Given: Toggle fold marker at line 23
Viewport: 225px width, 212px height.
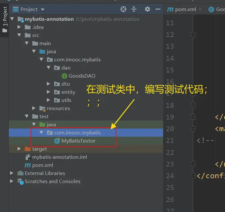Looking at the screenshot, I should coord(193,164).
